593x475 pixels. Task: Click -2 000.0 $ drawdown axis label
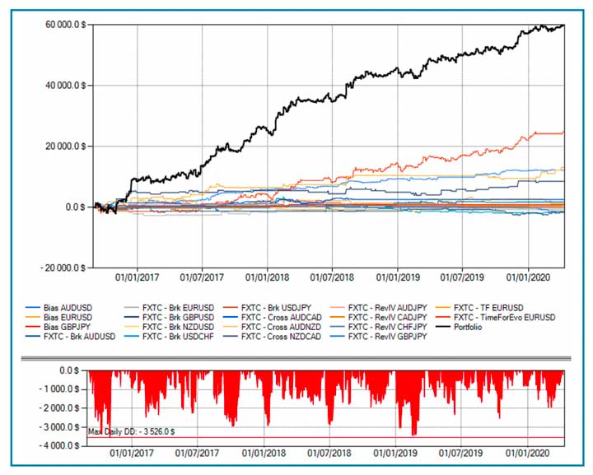[x=59, y=408]
